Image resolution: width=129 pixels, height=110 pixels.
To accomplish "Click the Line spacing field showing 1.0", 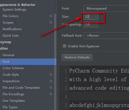I will pos(91,24).
